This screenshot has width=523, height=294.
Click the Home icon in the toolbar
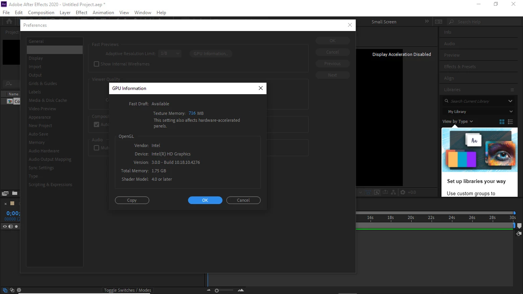tap(9, 21)
